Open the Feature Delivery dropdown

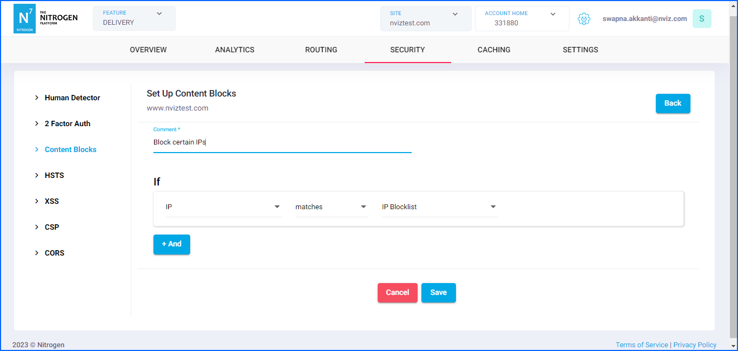coord(134,18)
